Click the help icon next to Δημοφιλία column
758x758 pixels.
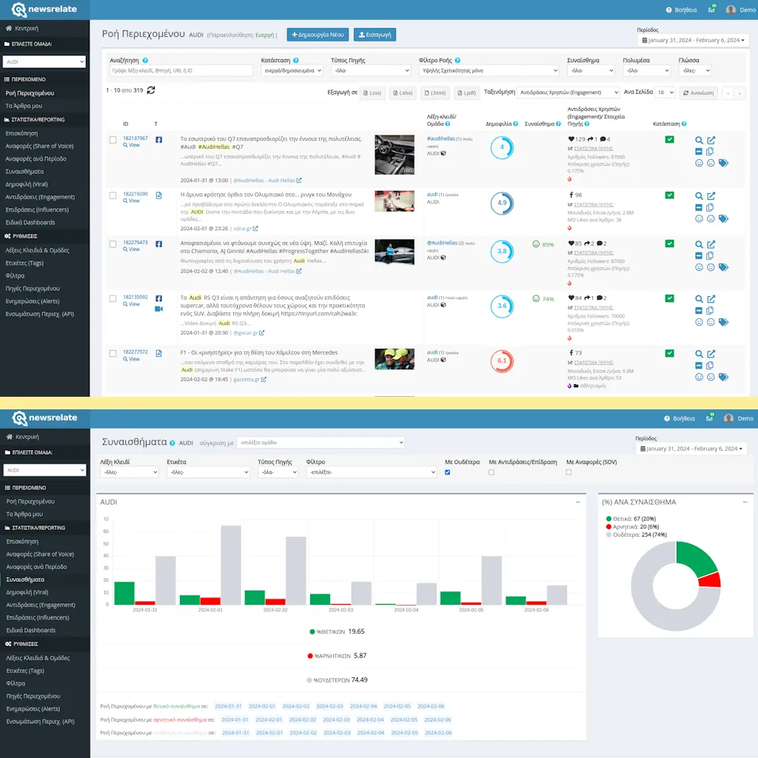pos(515,124)
